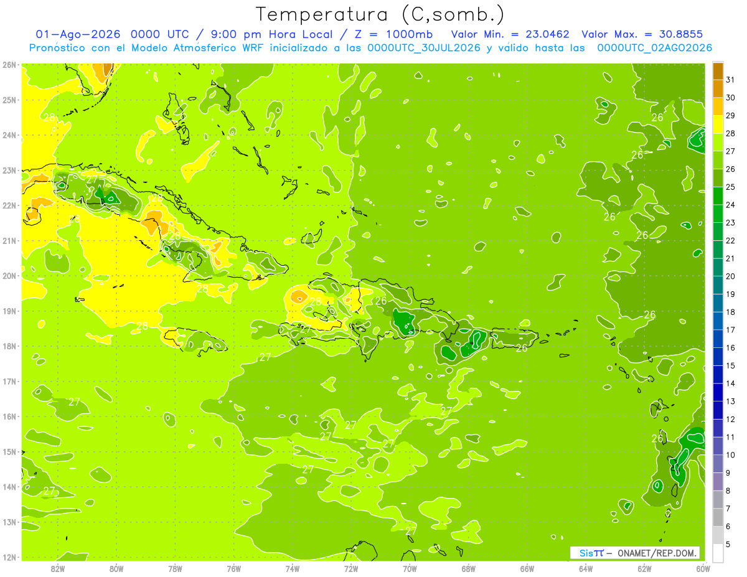Click the 15N latitude axis label

point(9,451)
